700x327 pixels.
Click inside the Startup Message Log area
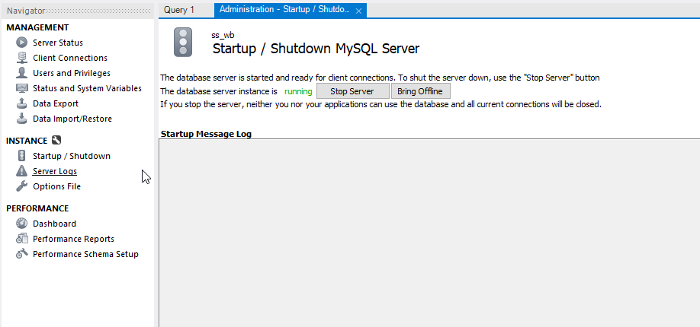(x=429, y=233)
